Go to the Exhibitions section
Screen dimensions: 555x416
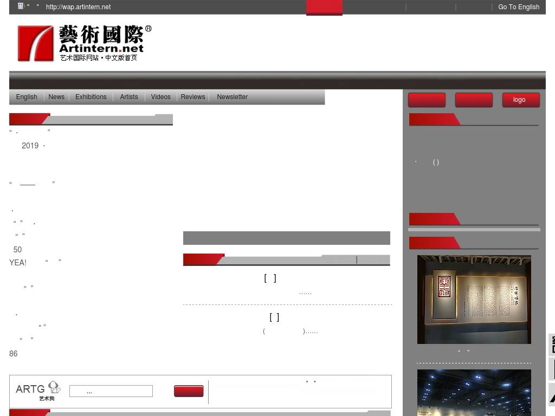pyautogui.click(x=91, y=97)
